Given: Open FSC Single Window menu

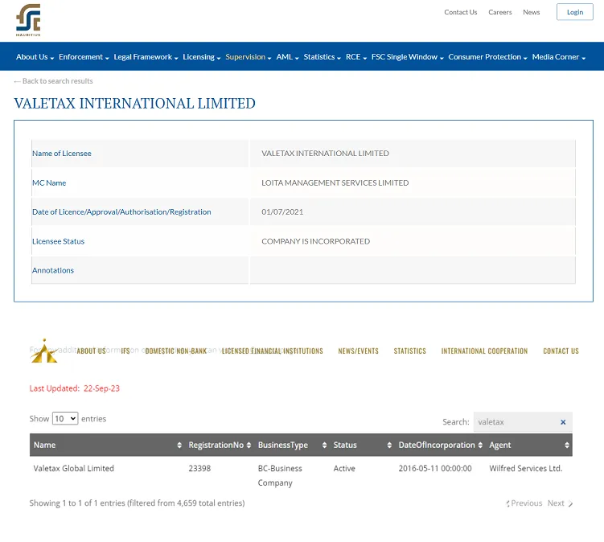Looking at the screenshot, I should 408,57.
